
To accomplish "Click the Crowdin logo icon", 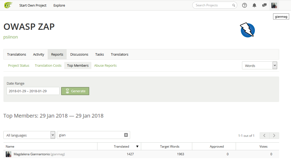I will coord(8,5).
